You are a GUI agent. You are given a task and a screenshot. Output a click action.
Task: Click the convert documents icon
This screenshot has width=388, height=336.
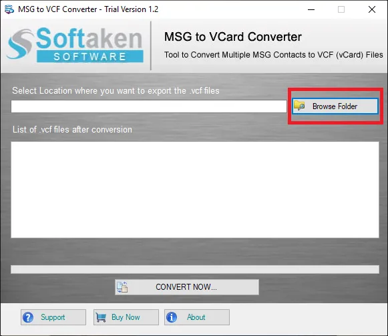(x=122, y=287)
